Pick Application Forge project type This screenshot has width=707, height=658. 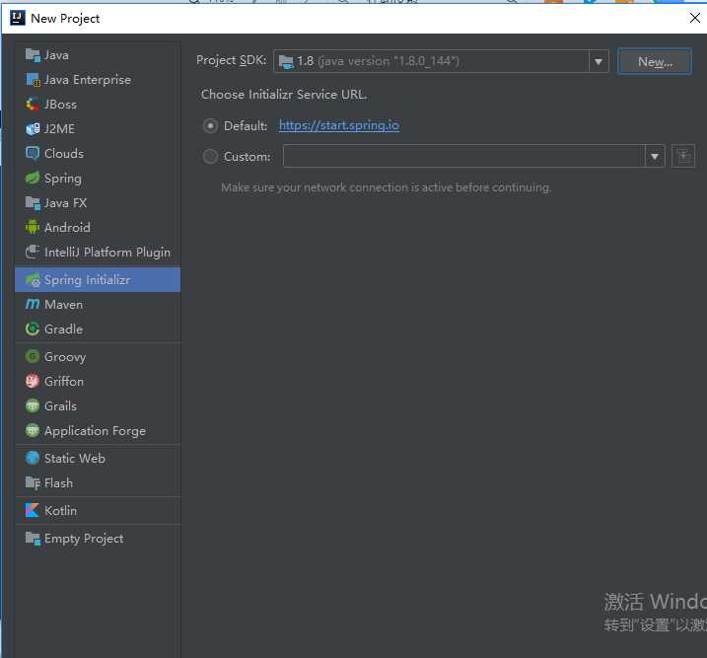tap(98, 431)
